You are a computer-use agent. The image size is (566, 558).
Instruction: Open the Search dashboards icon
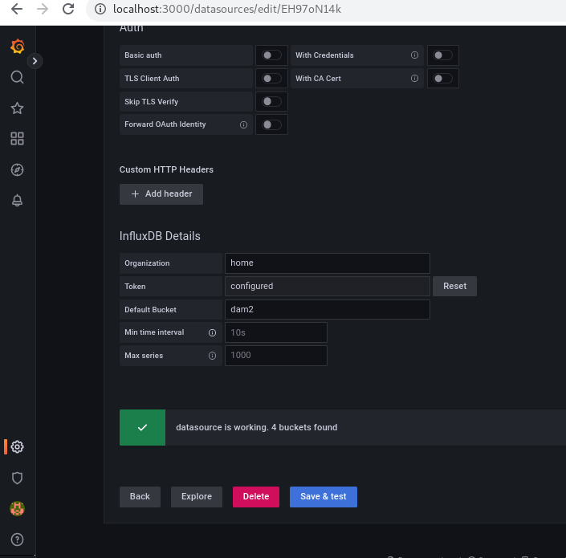17,77
